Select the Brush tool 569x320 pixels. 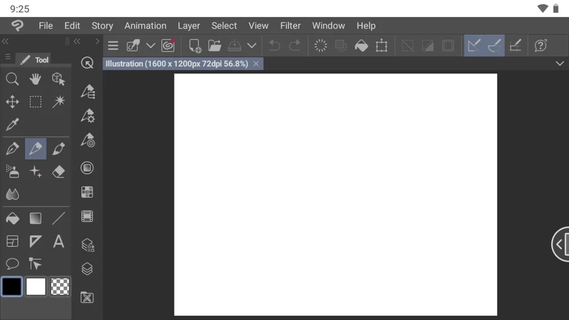pyautogui.click(x=58, y=148)
